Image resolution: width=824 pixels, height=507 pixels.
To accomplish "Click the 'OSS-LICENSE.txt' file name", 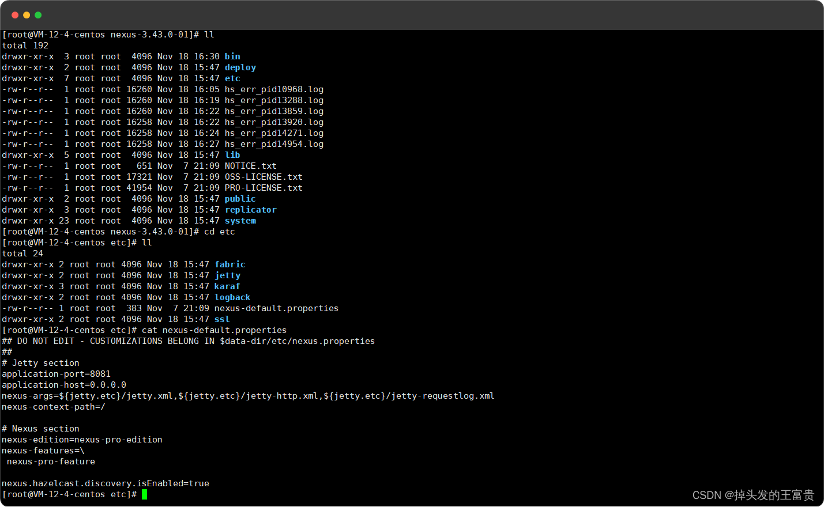I will pyautogui.click(x=264, y=177).
